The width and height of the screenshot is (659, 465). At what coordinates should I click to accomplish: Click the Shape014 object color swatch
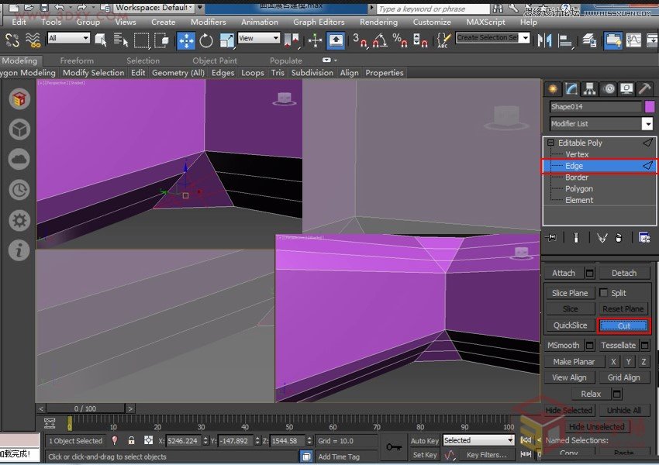[x=650, y=106]
